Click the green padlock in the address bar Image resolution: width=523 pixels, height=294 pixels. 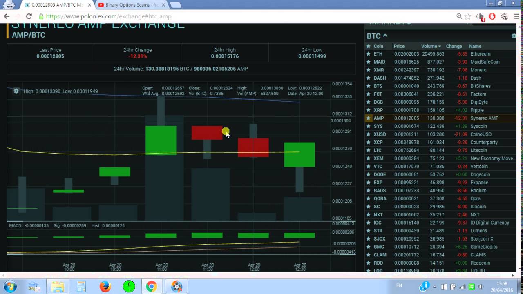coord(41,16)
